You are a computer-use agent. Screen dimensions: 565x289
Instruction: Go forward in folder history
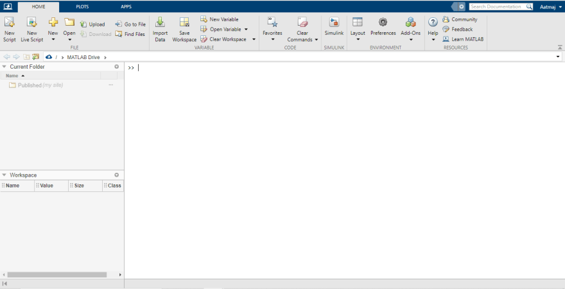coord(16,57)
